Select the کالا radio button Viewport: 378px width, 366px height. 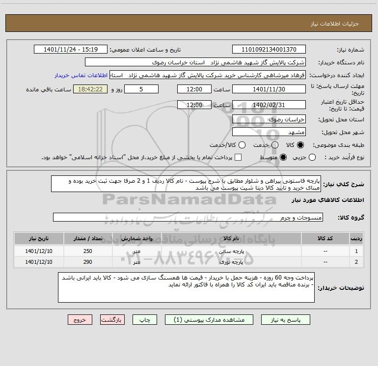(x=300, y=145)
